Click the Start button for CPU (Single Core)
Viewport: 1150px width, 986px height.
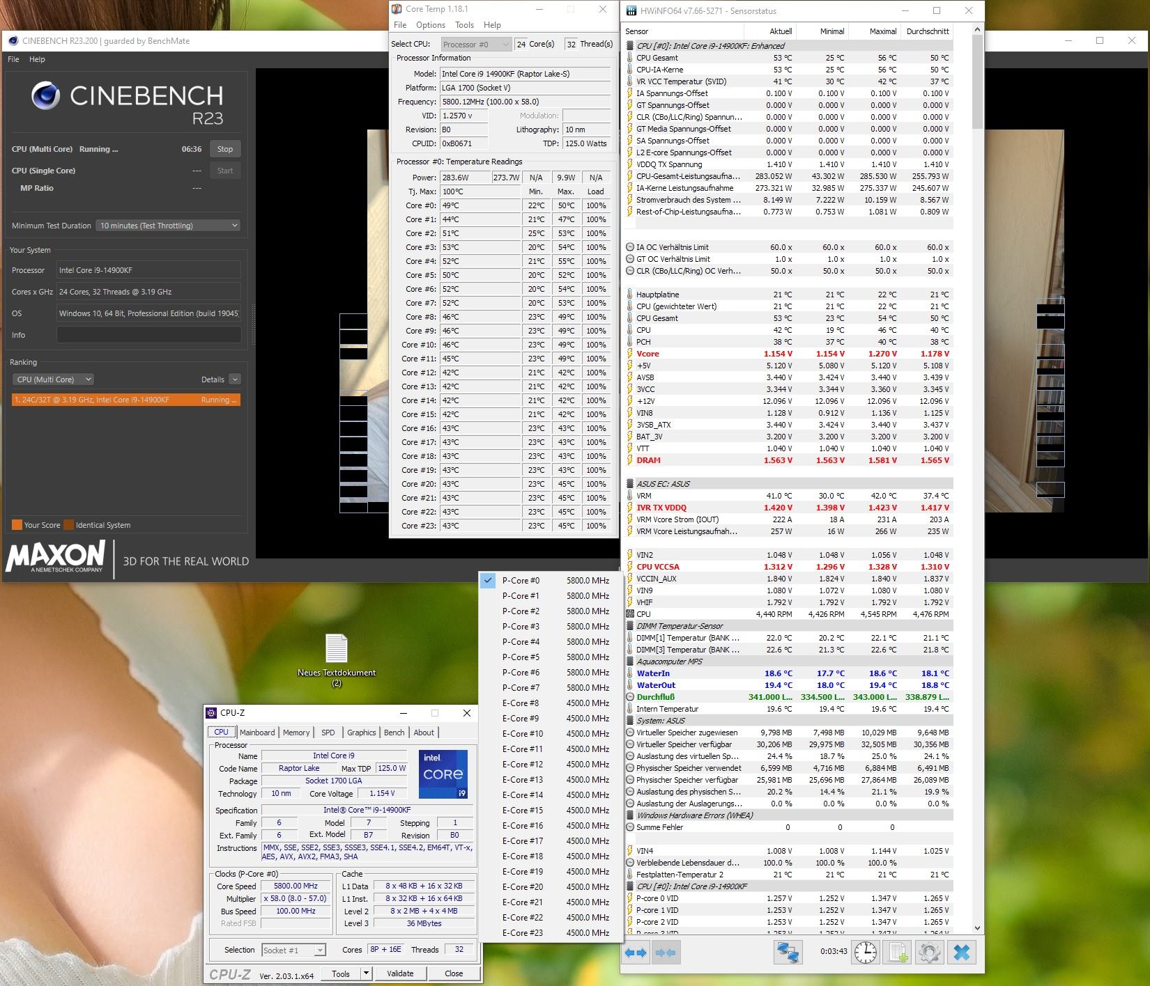225,171
